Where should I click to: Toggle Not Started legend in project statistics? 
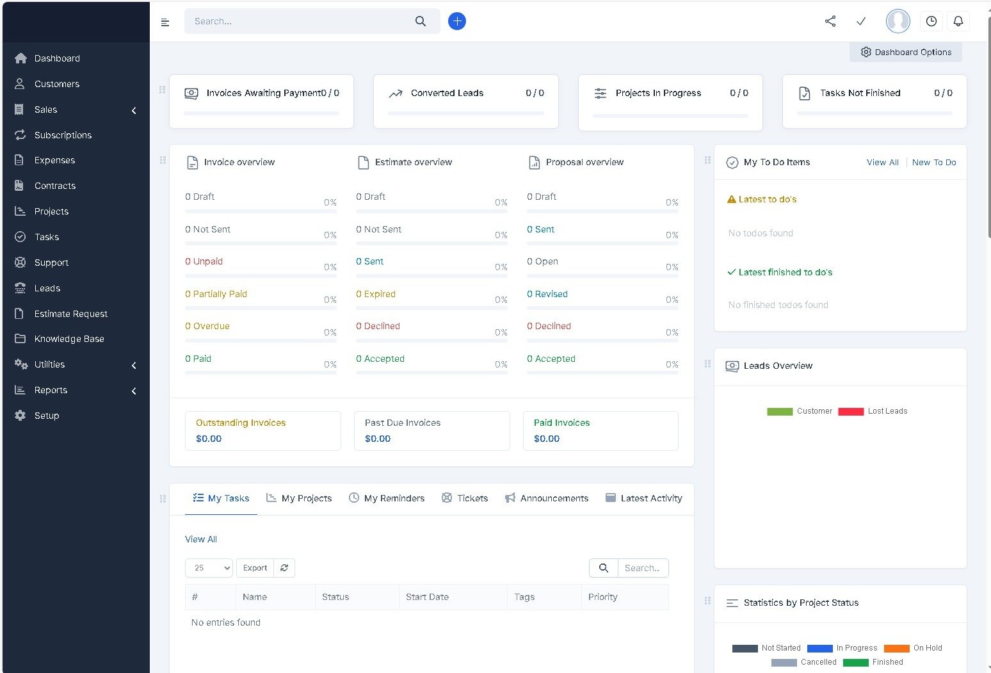coord(766,648)
